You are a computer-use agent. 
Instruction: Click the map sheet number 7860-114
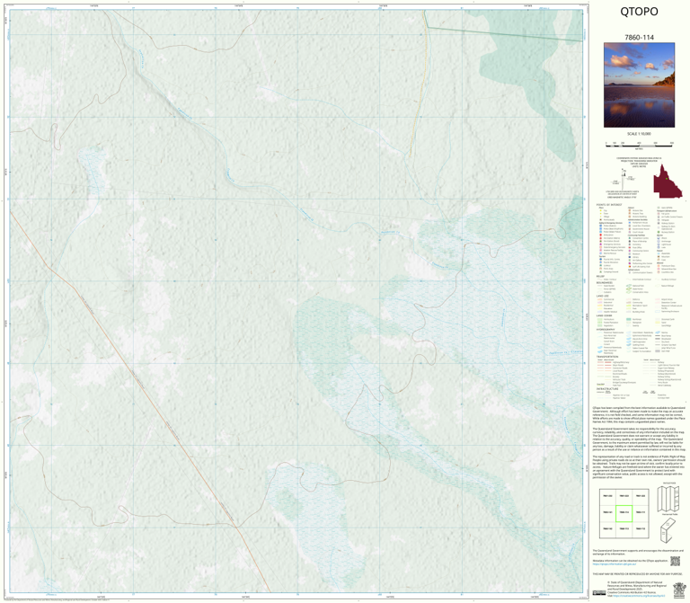coord(639,38)
